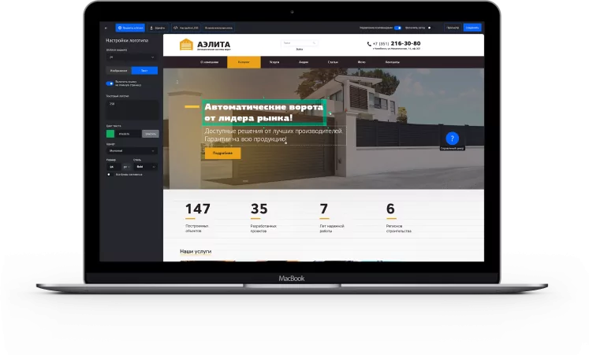Click the logo text textarea in the sidebar

[x=132, y=110]
